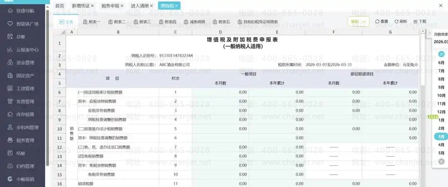This screenshot has height=187, width=448.
Task: Select 1月 in month list
Action: 441,120
